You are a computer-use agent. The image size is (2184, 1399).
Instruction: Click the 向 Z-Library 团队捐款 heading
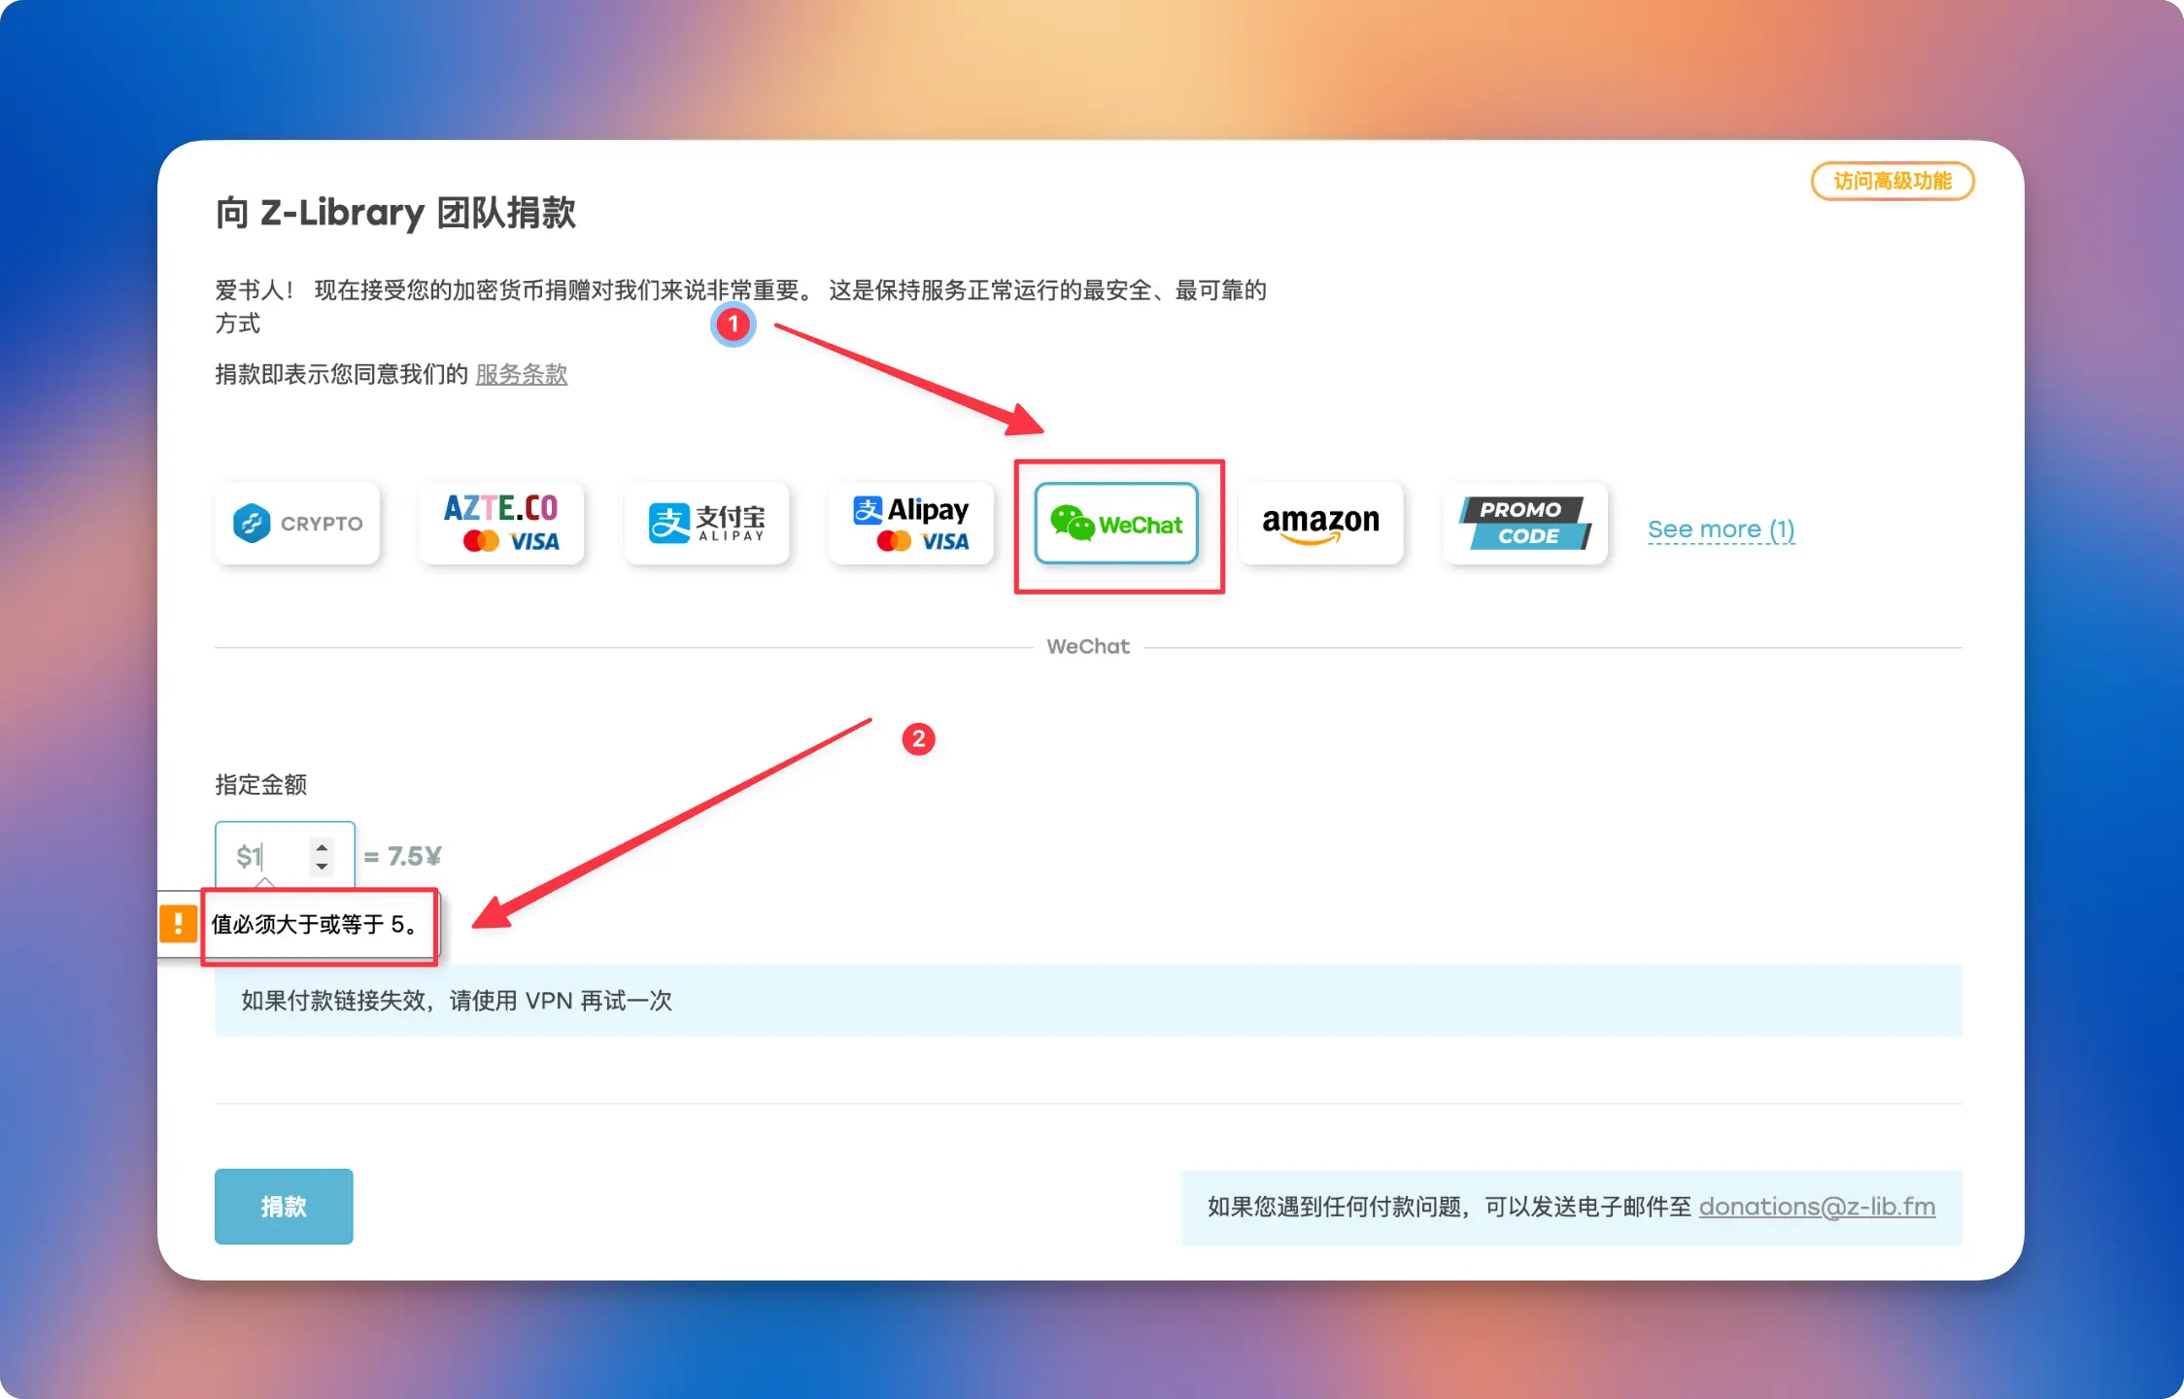coord(395,213)
